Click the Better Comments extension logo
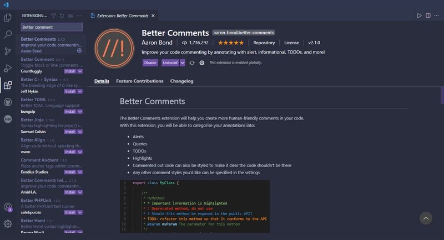 114,48
